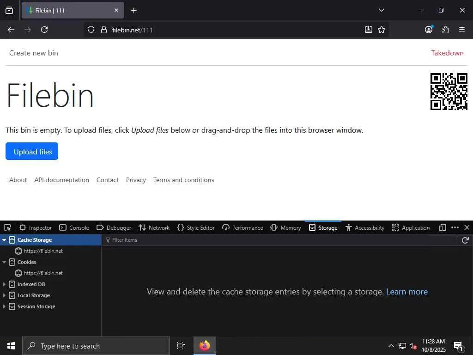Bookmark this page with star icon
This screenshot has height=355, width=473.
click(x=382, y=30)
